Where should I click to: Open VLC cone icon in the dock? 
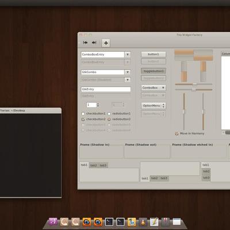[x=143, y=222]
